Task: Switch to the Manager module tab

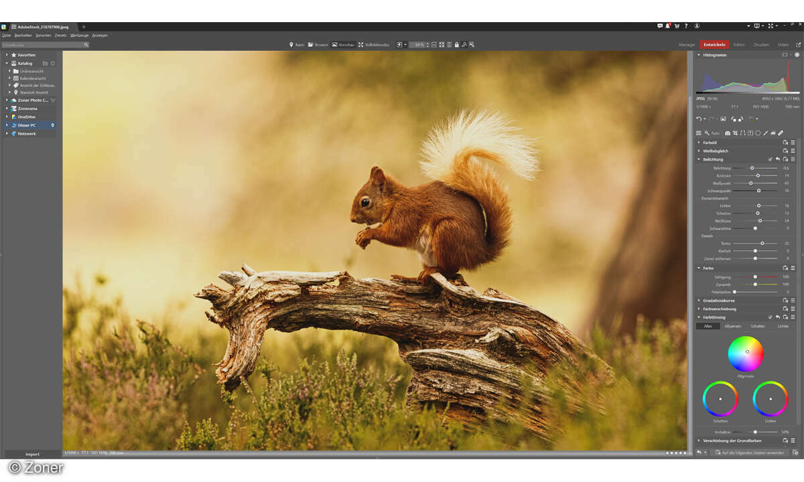Action: pos(687,45)
